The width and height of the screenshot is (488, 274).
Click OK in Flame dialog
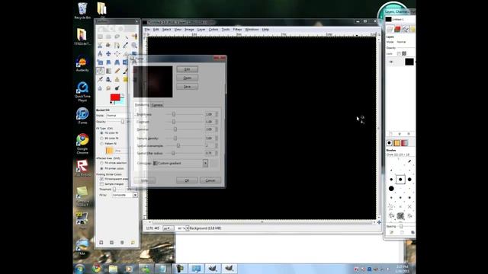click(x=187, y=180)
